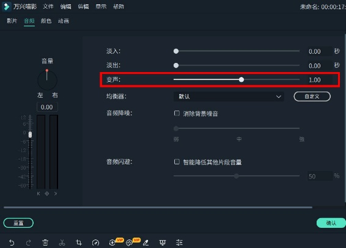The height and width of the screenshot is (248, 346).
Task: Open the 帮助 menu
Action: [x=119, y=6]
